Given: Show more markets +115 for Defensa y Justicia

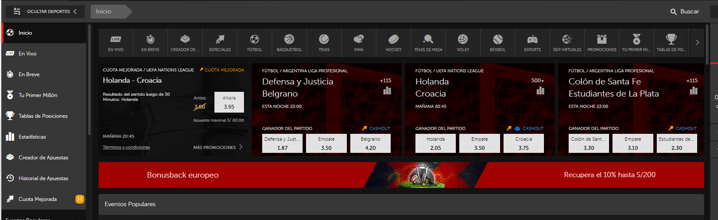Looking at the screenshot, I should pos(385,81).
